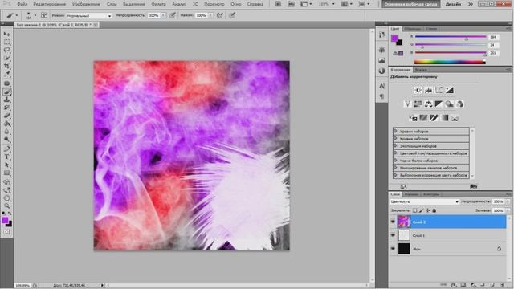514x289 pixels.
Task: Open the Изображение menu
Action: tap(86, 4)
